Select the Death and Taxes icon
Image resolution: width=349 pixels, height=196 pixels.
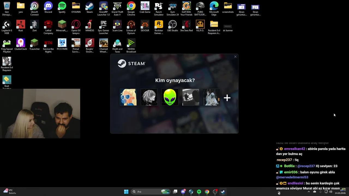click(117, 46)
